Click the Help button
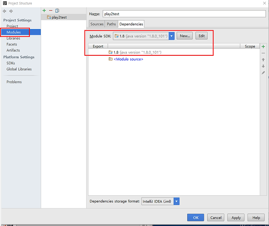 (x=256, y=217)
